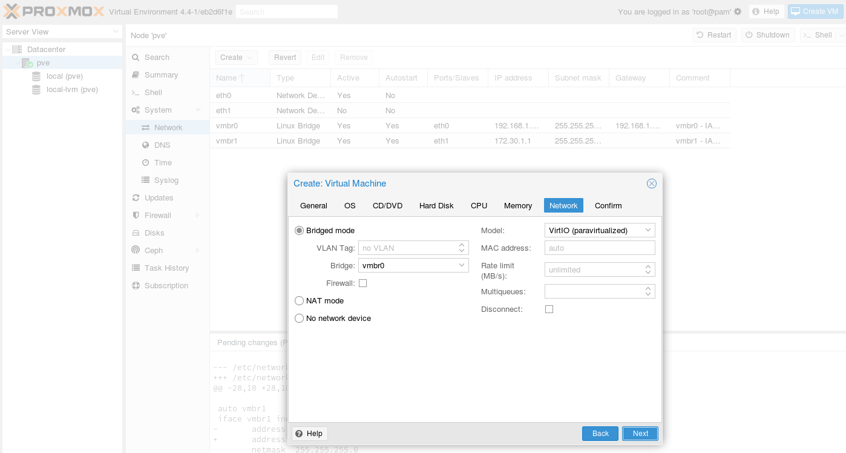This screenshot has width=846, height=453.
Task: Adjust the VLAN Tag spinner arrows
Action: (x=462, y=248)
